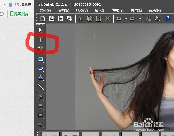The image size is (174, 136).
Task: Click the blue Help question mark icon
Action: pos(168,18)
